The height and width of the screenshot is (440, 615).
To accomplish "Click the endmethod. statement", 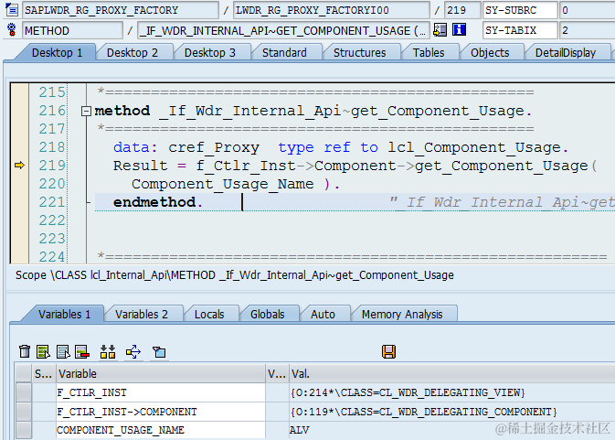I will point(158,202).
